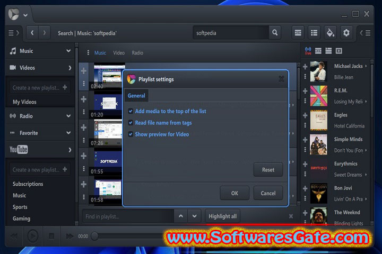
Task: Go forward with the navigation arrow
Action: [45, 33]
